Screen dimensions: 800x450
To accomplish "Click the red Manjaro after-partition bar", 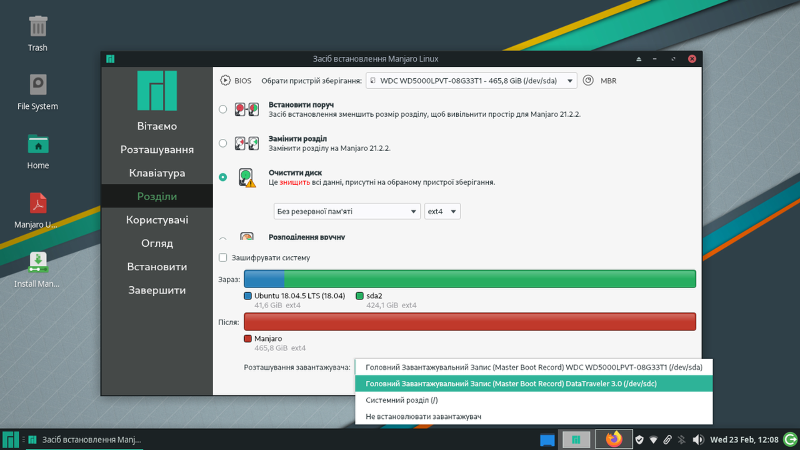I will click(x=470, y=322).
